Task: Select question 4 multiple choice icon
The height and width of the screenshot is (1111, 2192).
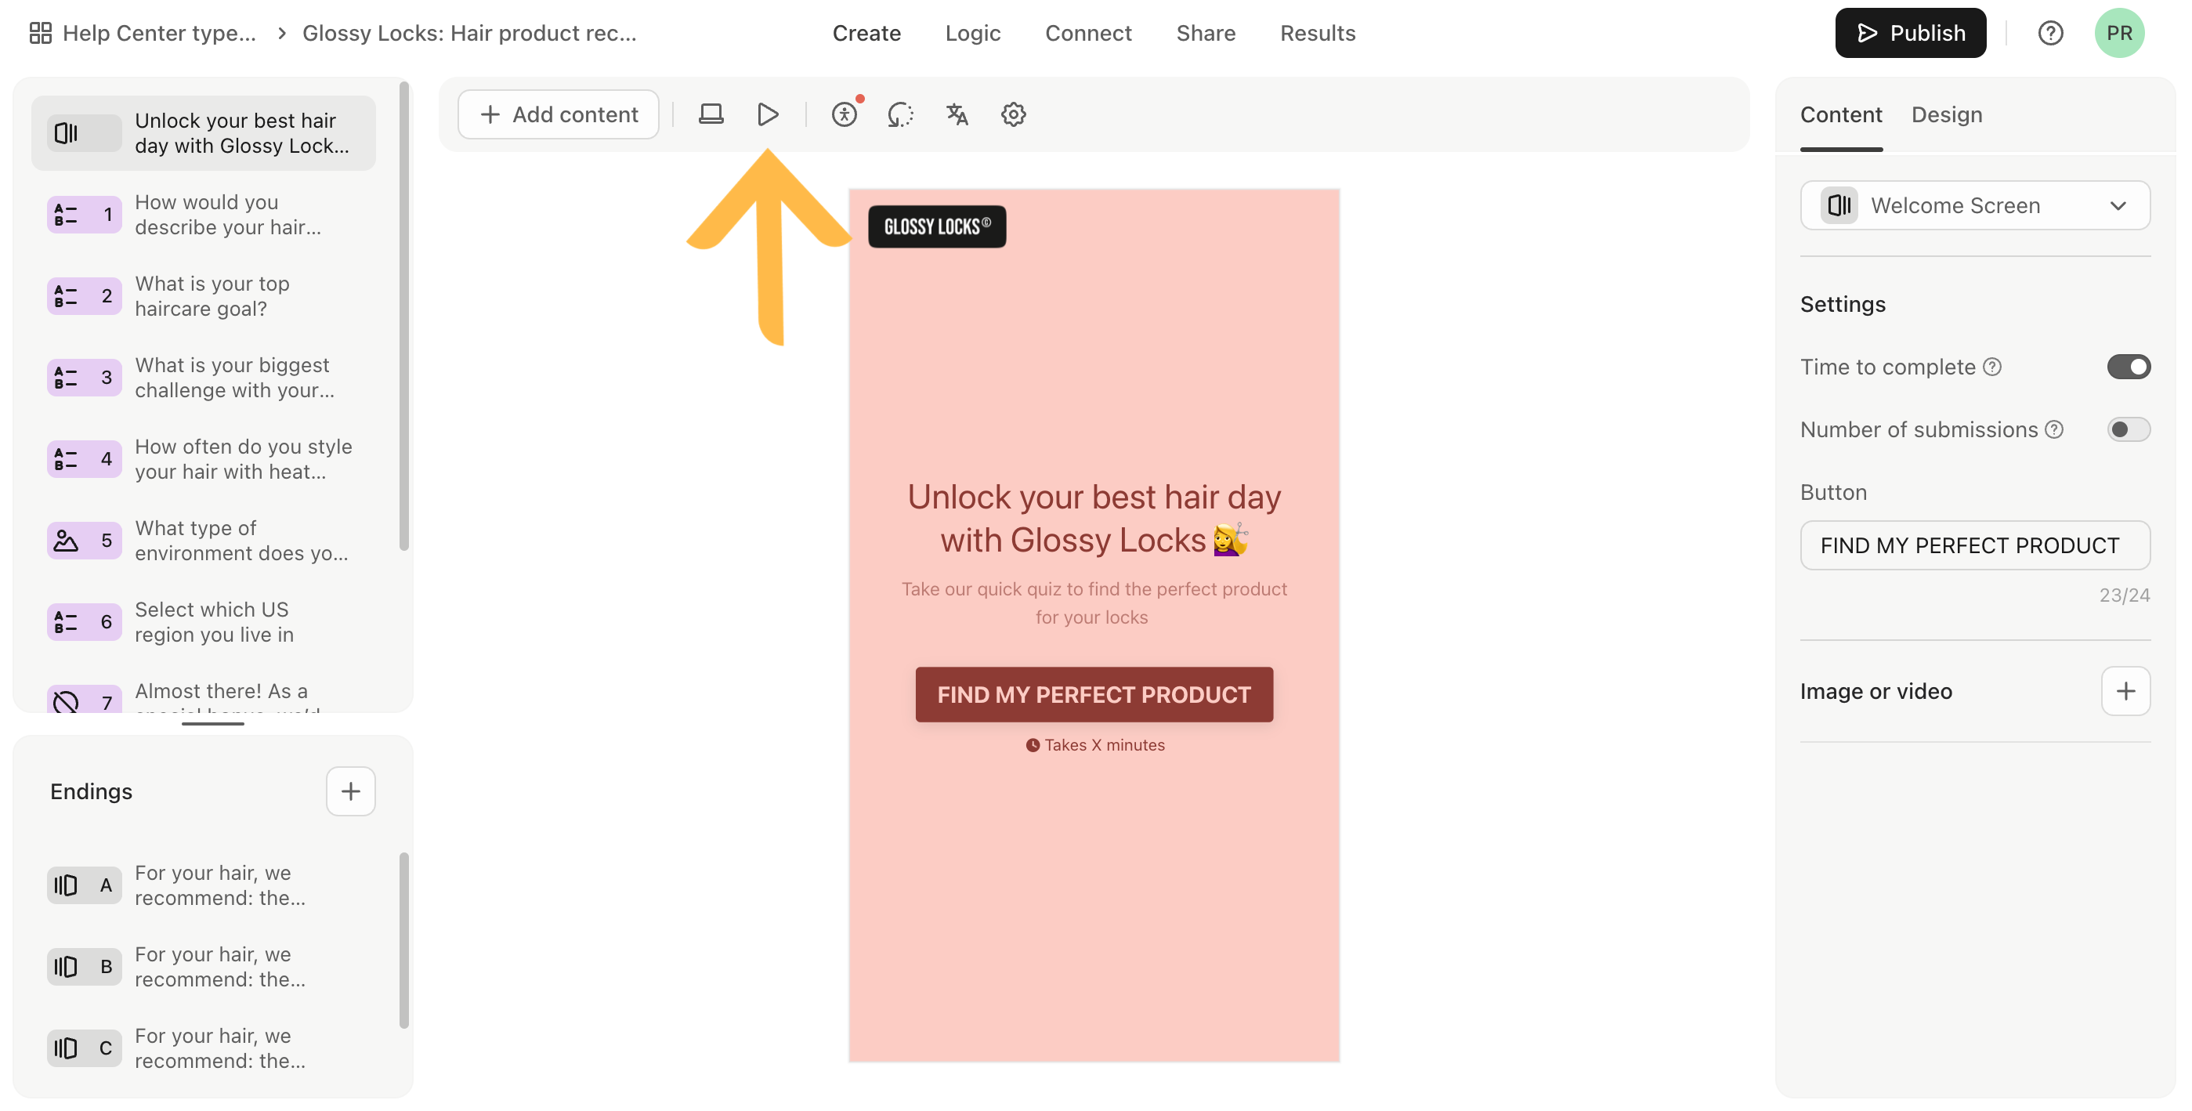Action: click(x=85, y=460)
